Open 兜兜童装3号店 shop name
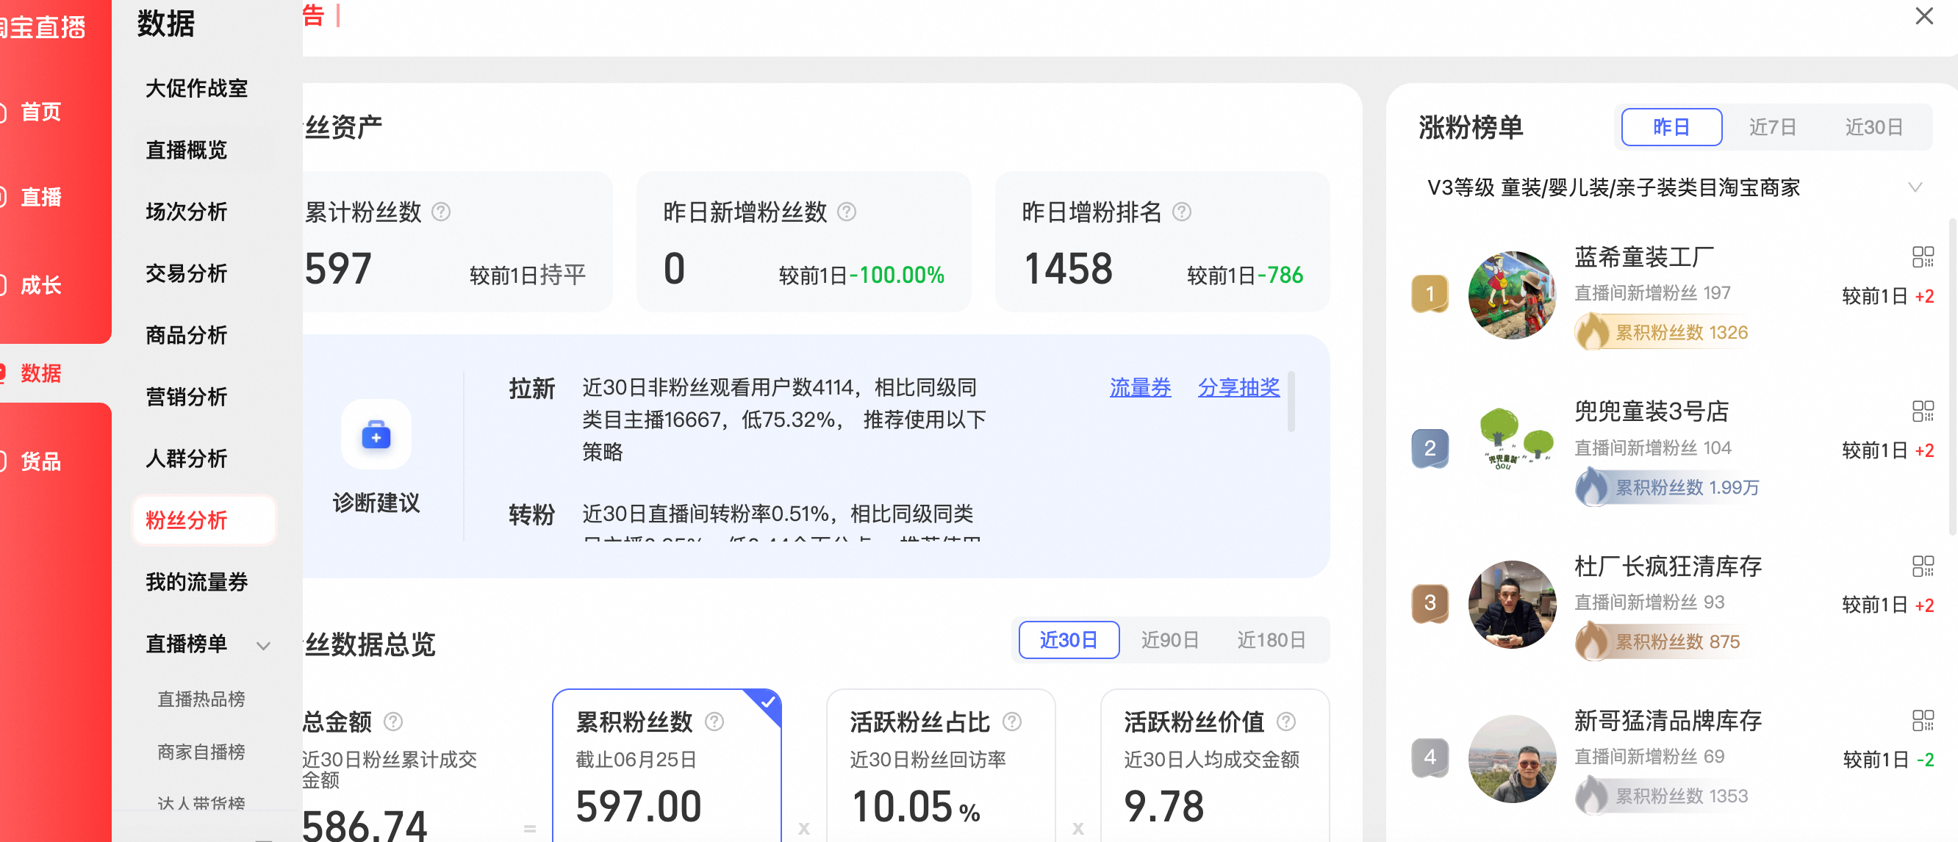This screenshot has height=842, width=1958. tap(1651, 411)
